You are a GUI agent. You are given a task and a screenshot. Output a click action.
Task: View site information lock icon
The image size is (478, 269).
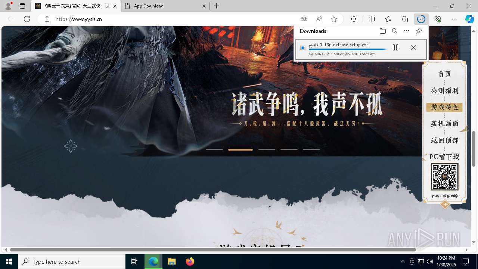(x=47, y=19)
